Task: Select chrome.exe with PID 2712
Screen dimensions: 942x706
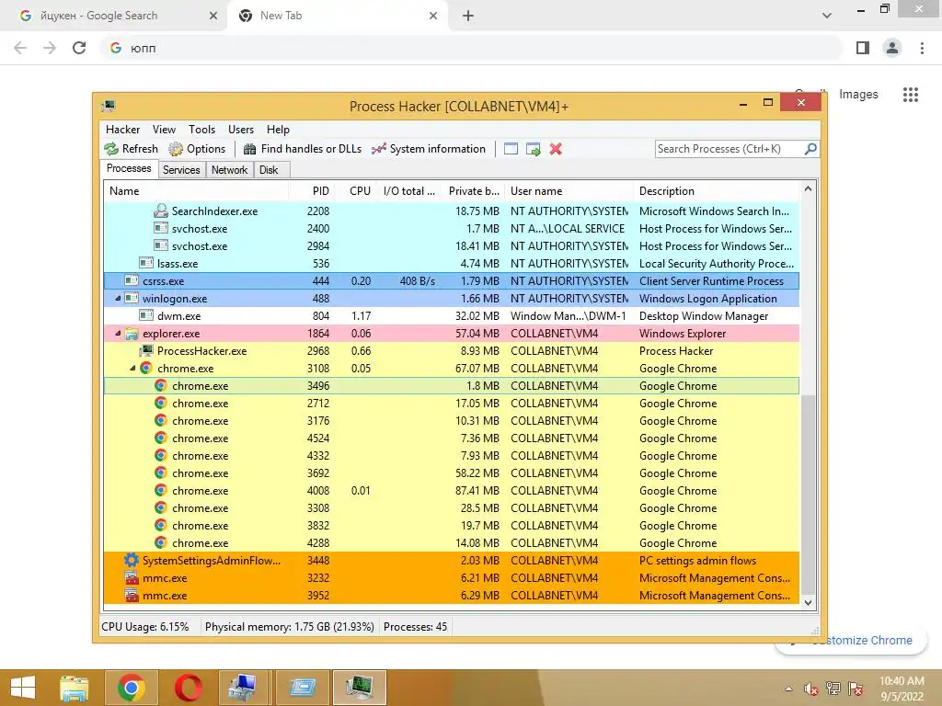Action: [x=451, y=404]
